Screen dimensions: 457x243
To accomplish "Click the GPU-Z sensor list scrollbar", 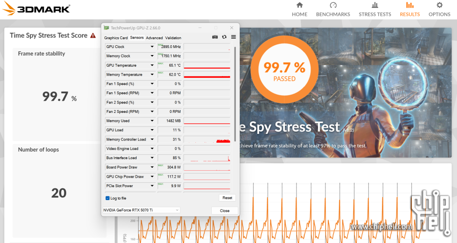I will 235,93.
